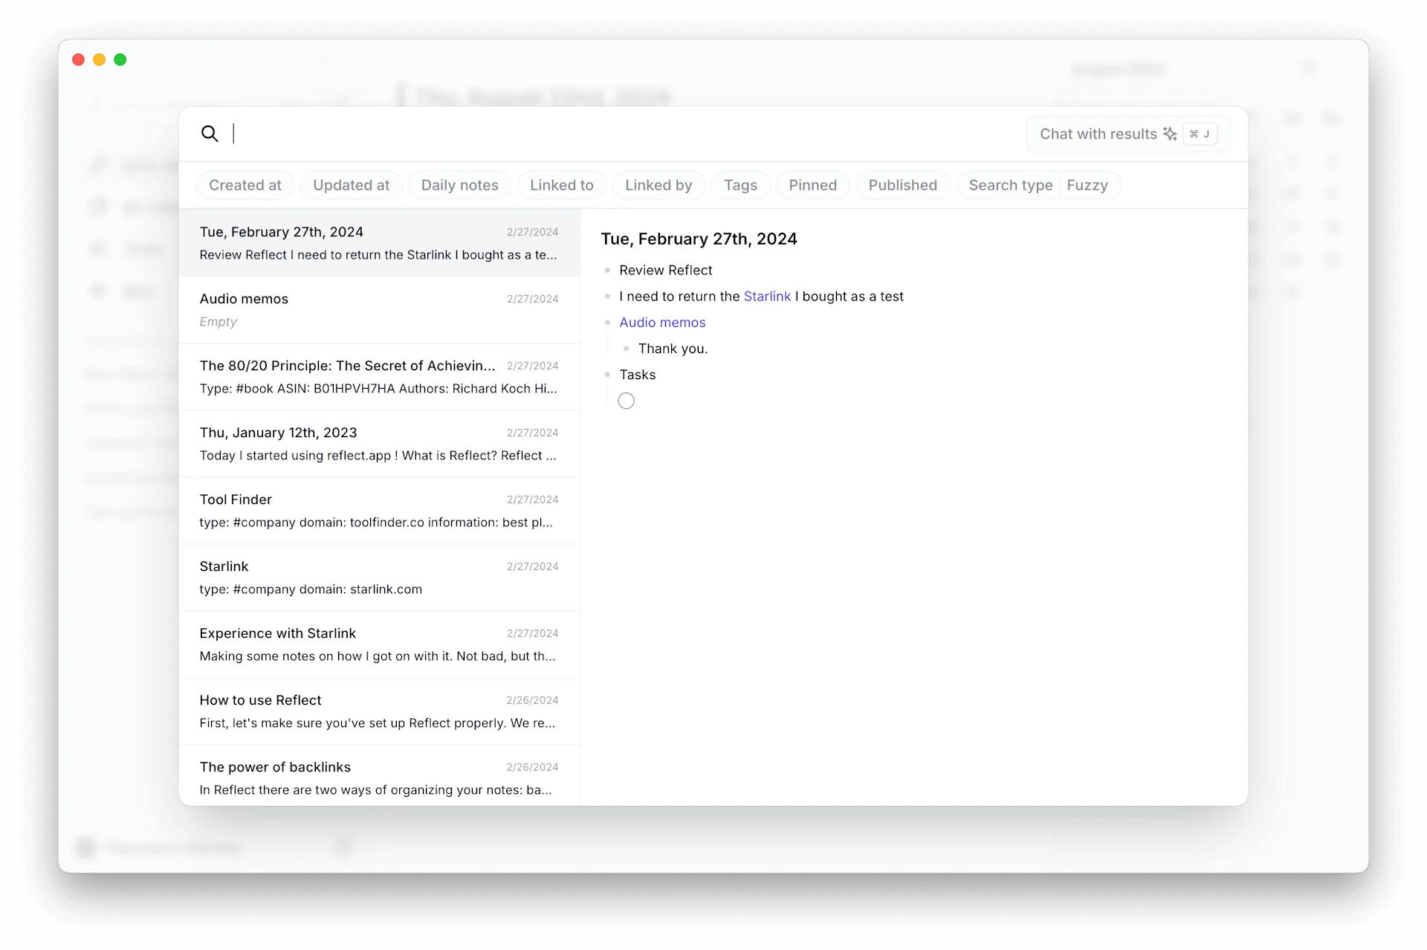Open the Tool Finder result
Image resolution: width=1427 pixels, height=950 pixels.
click(378, 511)
